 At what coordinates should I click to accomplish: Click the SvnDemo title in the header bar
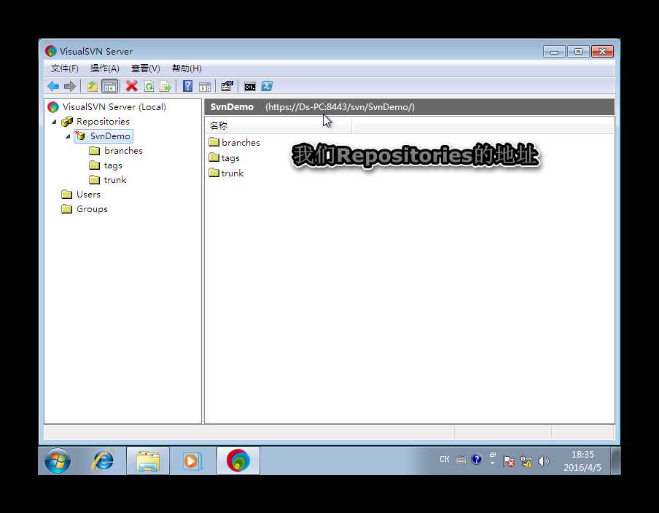232,106
